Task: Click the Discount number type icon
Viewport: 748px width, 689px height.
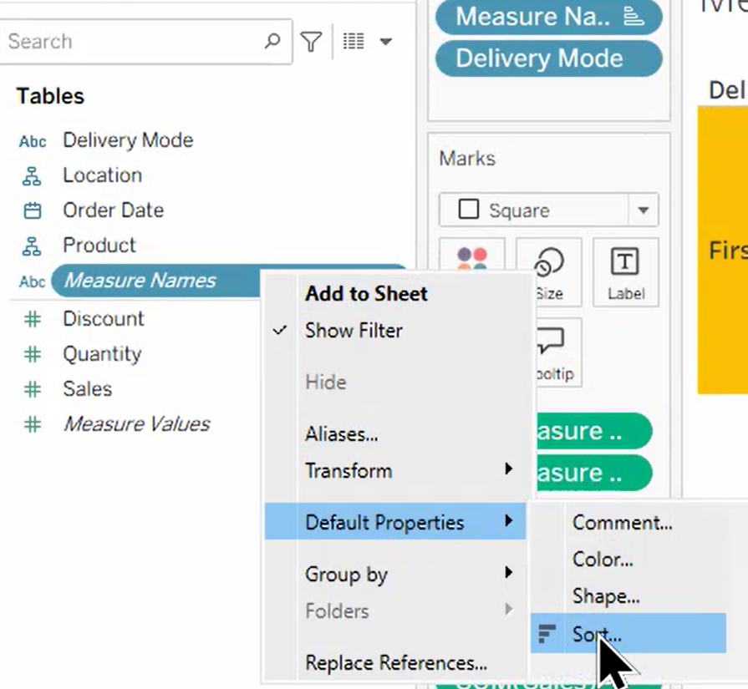Action: (33, 319)
